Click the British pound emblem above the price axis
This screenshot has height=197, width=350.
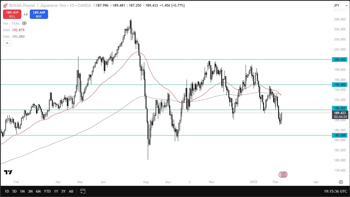[x=283, y=174]
